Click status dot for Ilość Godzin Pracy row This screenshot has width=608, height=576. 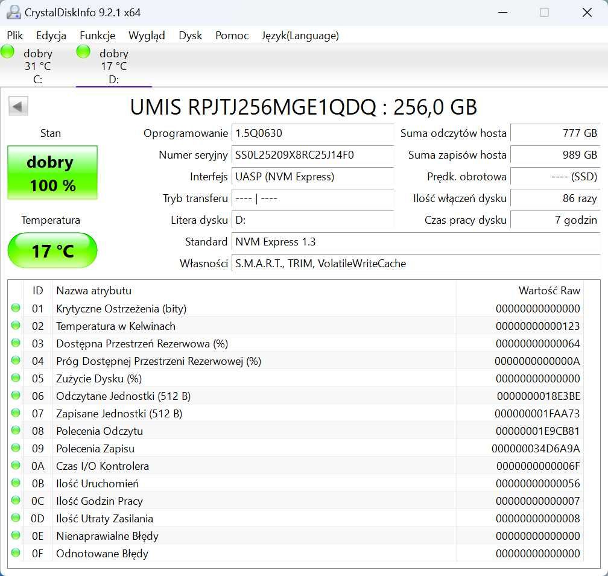click(x=16, y=500)
